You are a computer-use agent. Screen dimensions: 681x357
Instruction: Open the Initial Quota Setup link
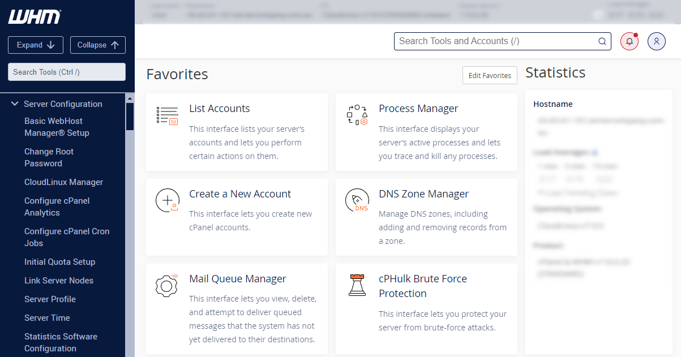coord(59,262)
